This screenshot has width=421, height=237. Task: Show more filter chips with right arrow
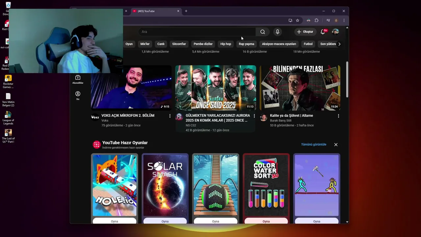pos(339,44)
